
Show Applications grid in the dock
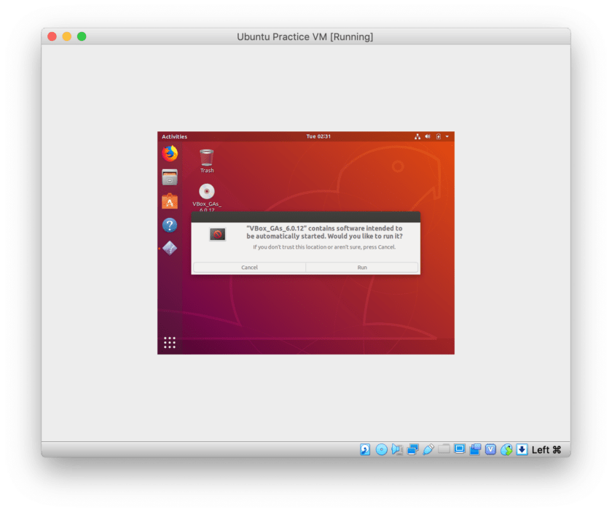pos(169,342)
